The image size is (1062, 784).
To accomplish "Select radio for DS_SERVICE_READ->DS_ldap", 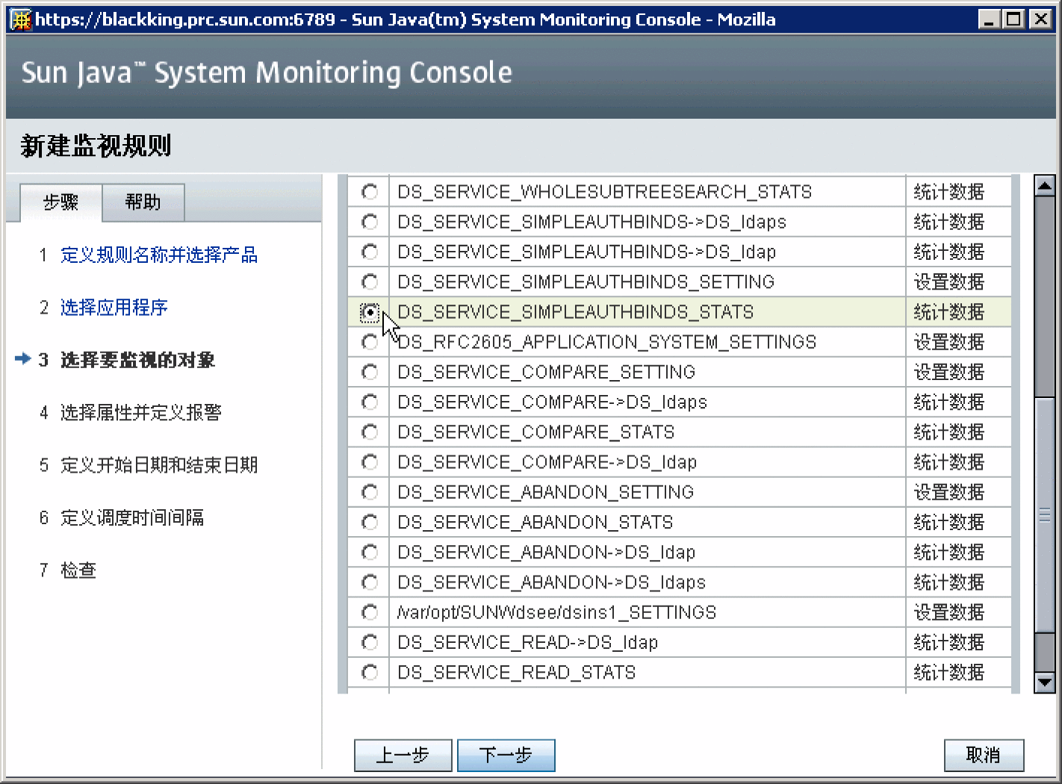I will point(370,642).
